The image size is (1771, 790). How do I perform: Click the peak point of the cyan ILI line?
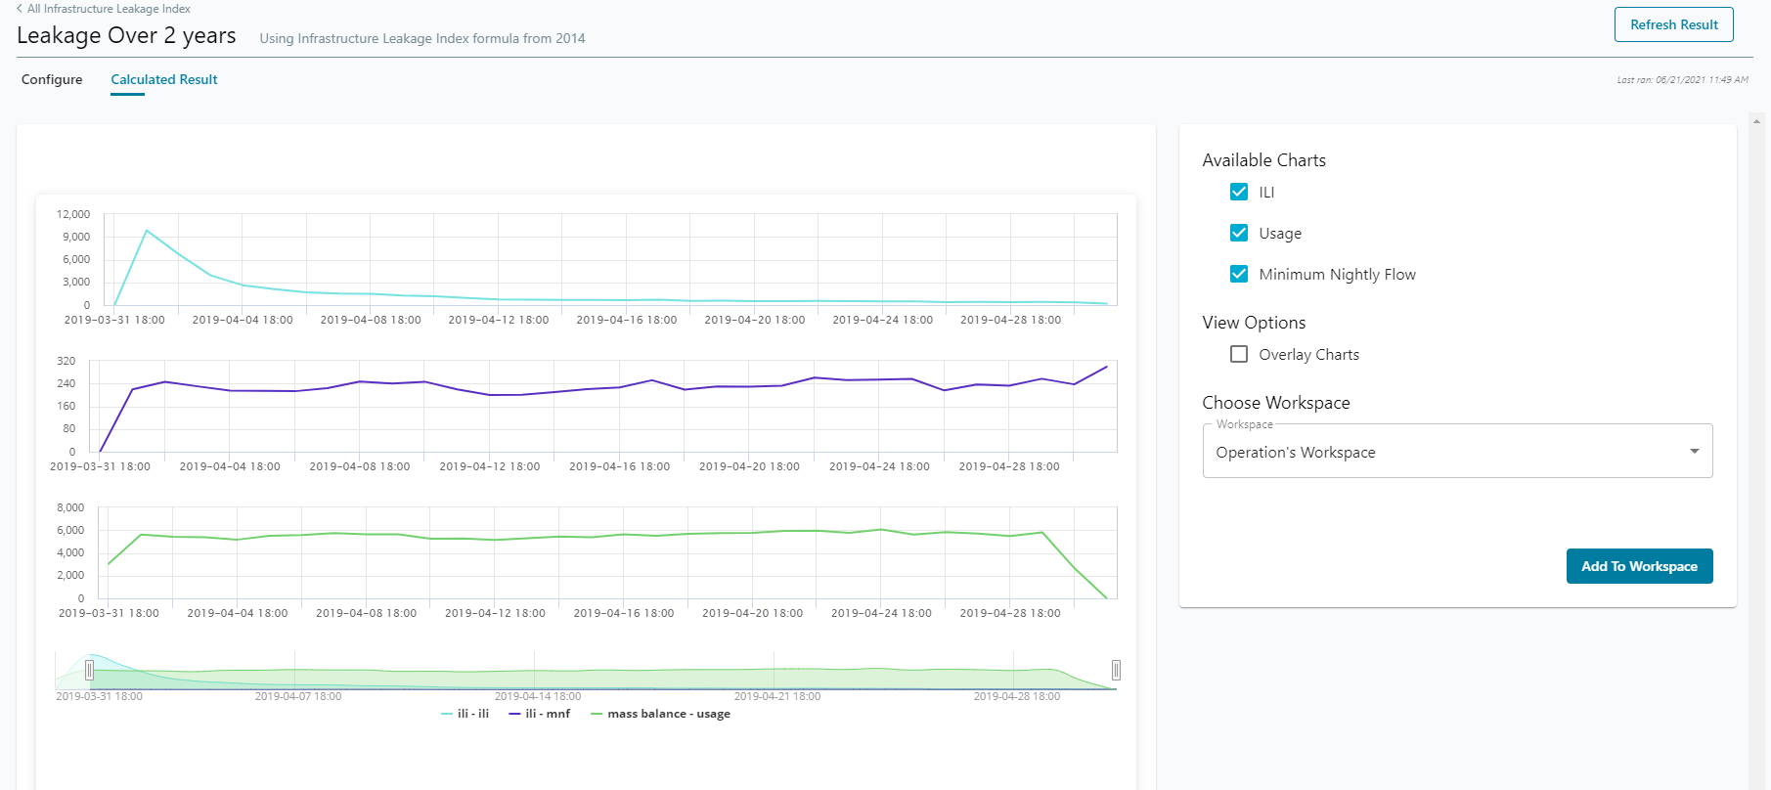pyautogui.click(x=147, y=231)
